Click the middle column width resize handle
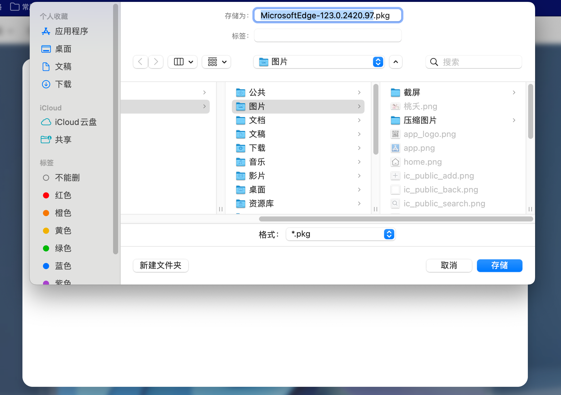This screenshot has height=395, width=561. (x=376, y=209)
